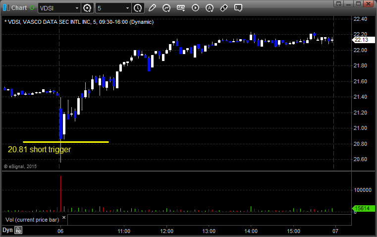Click the 06 date axis label
Image resolution: width=377 pixels, height=237 pixels.
60,231
